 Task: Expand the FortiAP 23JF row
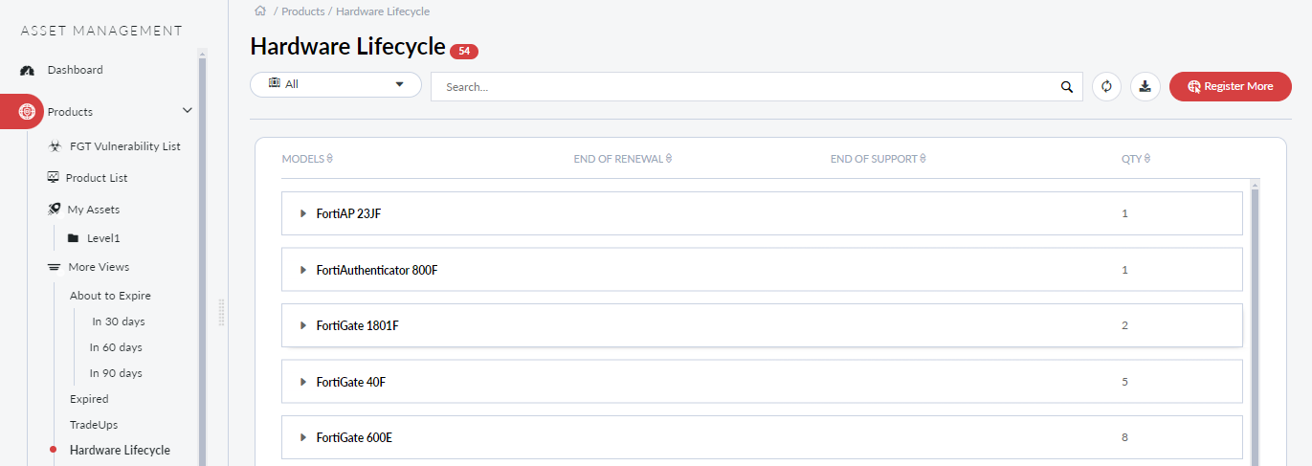coord(303,213)
